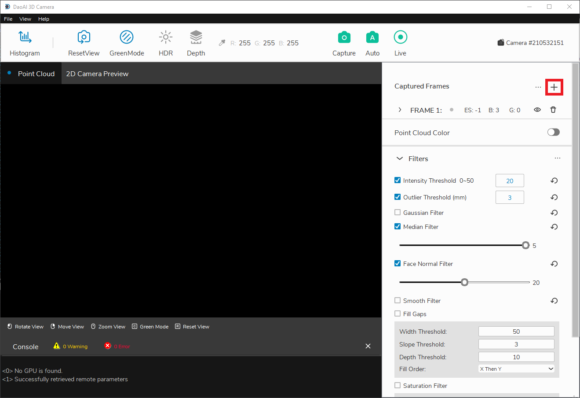Screen dimensions: 580x398
Task: Expand the FRAME 1 row
Action: pos(400,110)
